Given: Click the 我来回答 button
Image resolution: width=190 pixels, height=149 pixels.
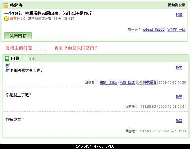Looking at the screenshot, I should 18,36.
